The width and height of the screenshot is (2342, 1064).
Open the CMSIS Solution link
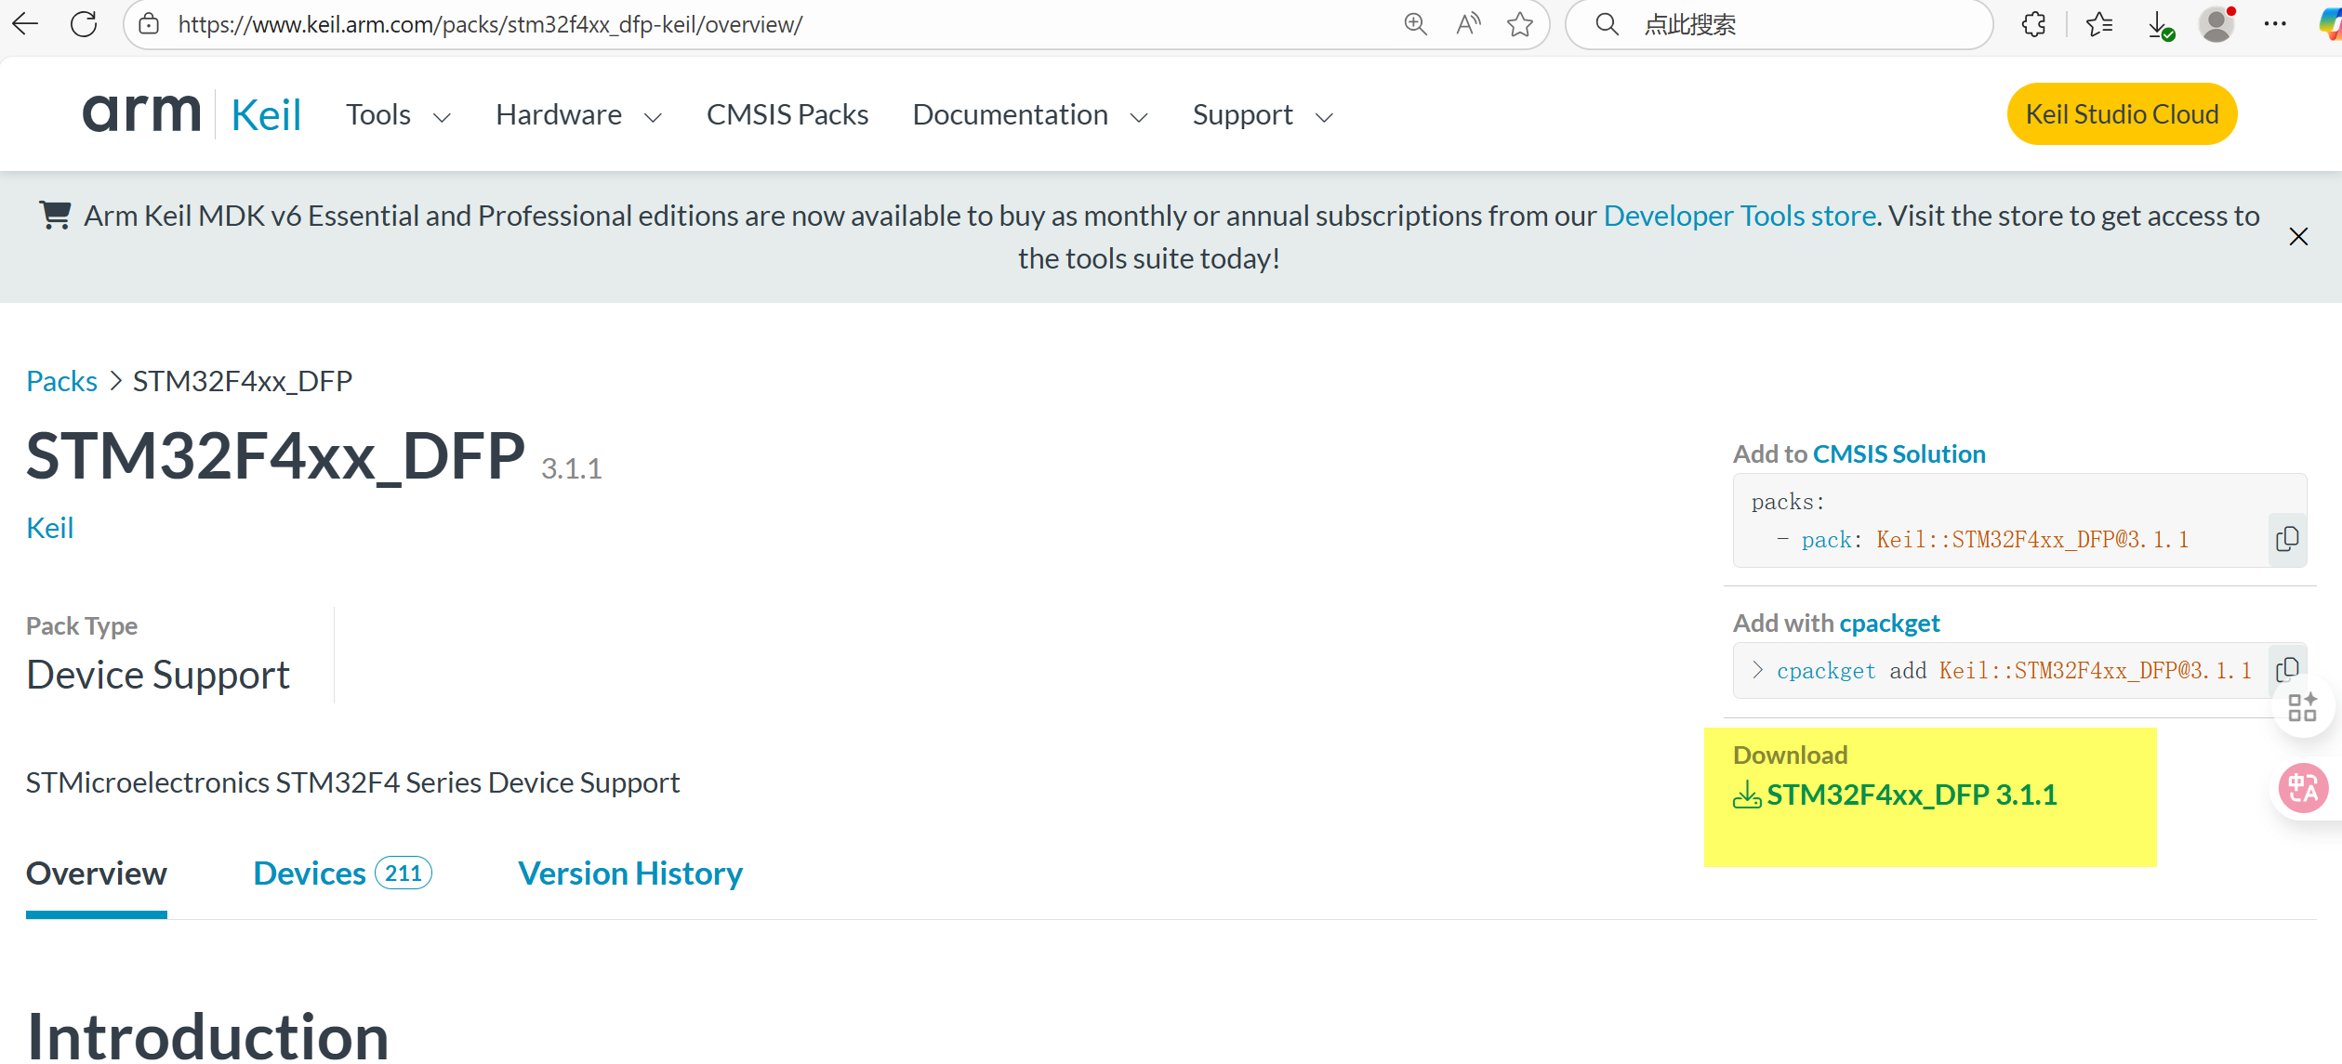(x=1899, y=453)
